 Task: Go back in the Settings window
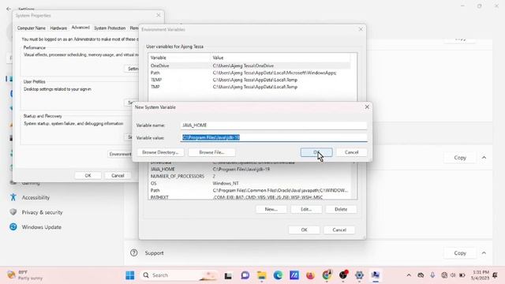(9, 9)
